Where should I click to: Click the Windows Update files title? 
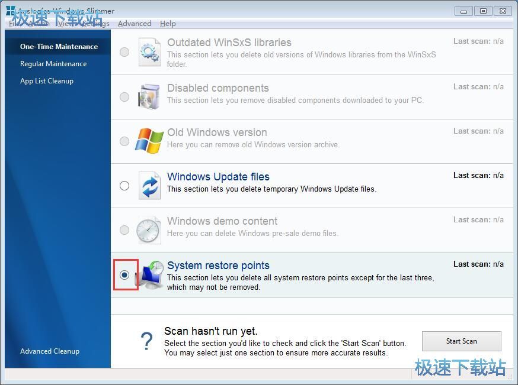pos(218,177)
